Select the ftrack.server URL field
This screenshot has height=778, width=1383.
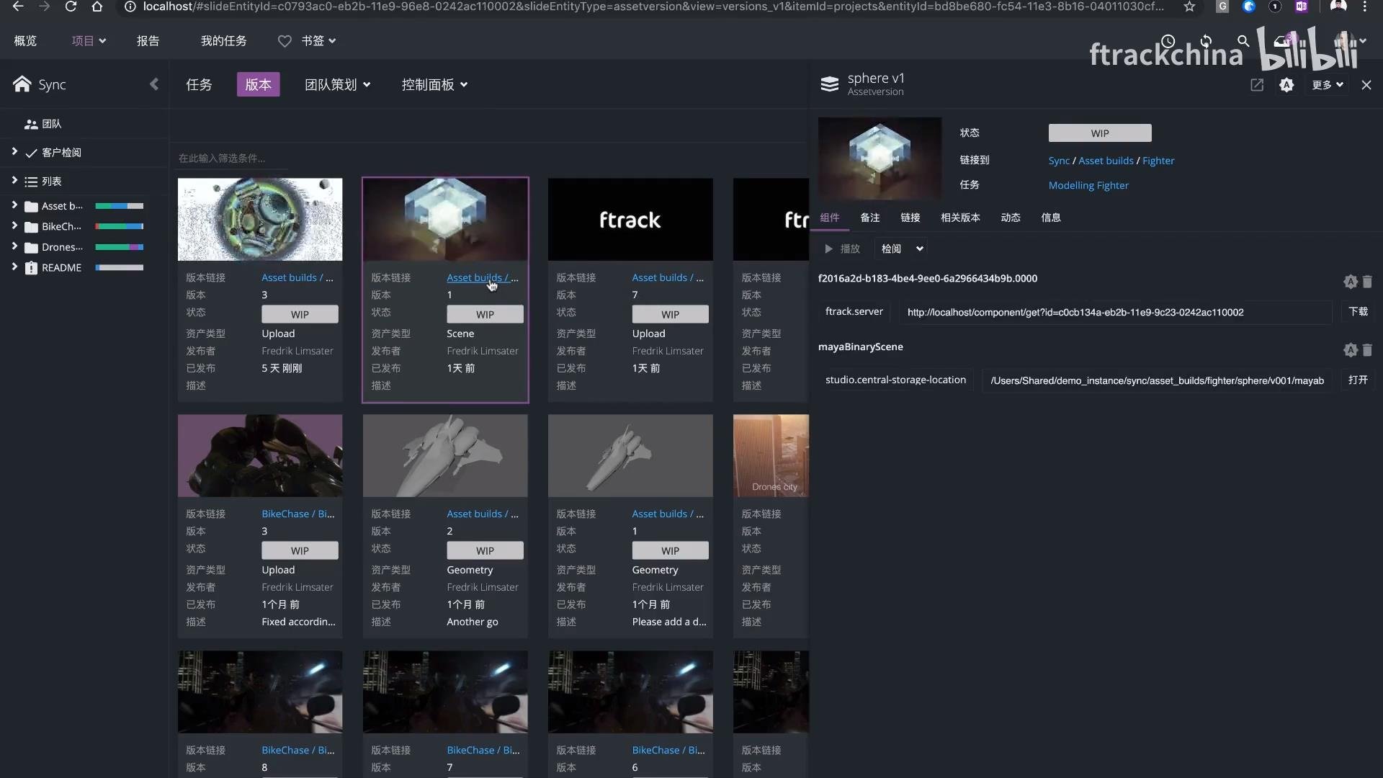[x=1115, y=312]
